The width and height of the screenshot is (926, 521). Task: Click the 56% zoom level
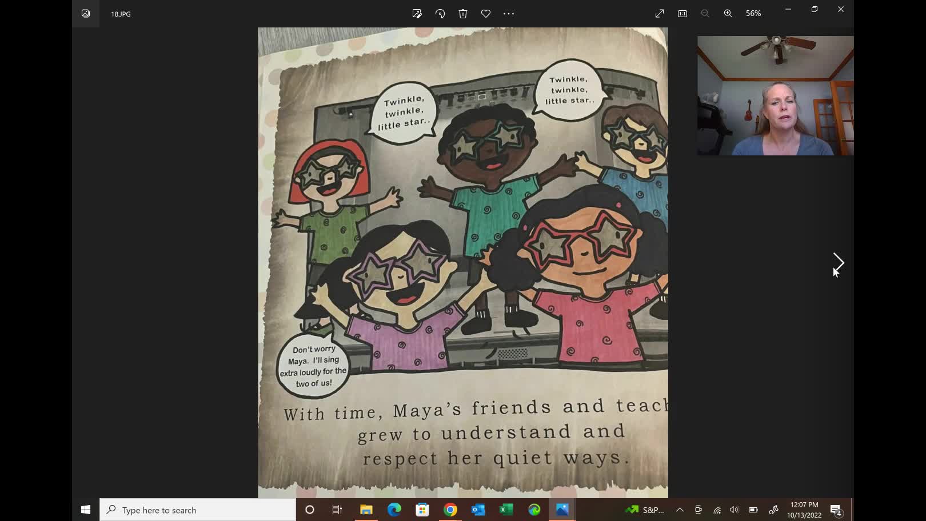click(753, 14)
